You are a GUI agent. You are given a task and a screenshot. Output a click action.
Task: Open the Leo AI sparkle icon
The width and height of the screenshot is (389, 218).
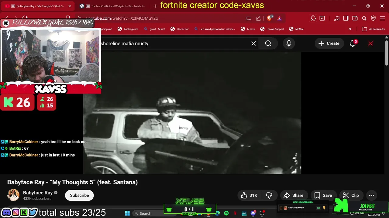point(364,18)
